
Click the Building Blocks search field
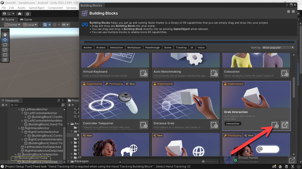(x=188, y=42)
